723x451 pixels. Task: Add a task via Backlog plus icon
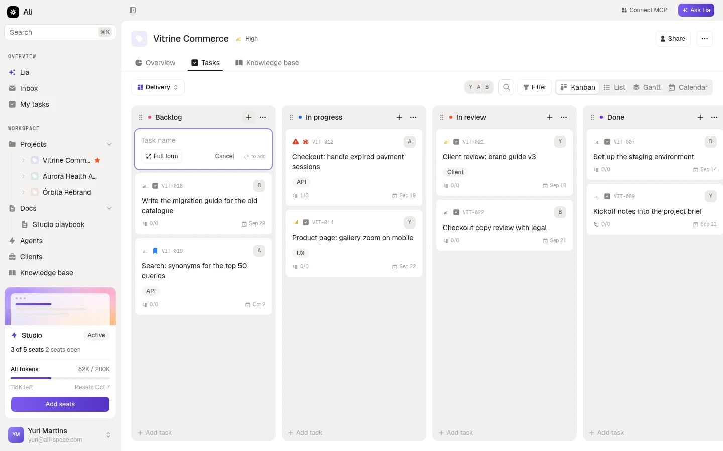[249, 117]
